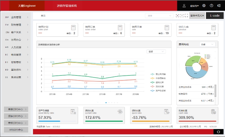This screenshot has height=137, width=225.
Task: Click the user profile icon
Action: click(184, 6)
